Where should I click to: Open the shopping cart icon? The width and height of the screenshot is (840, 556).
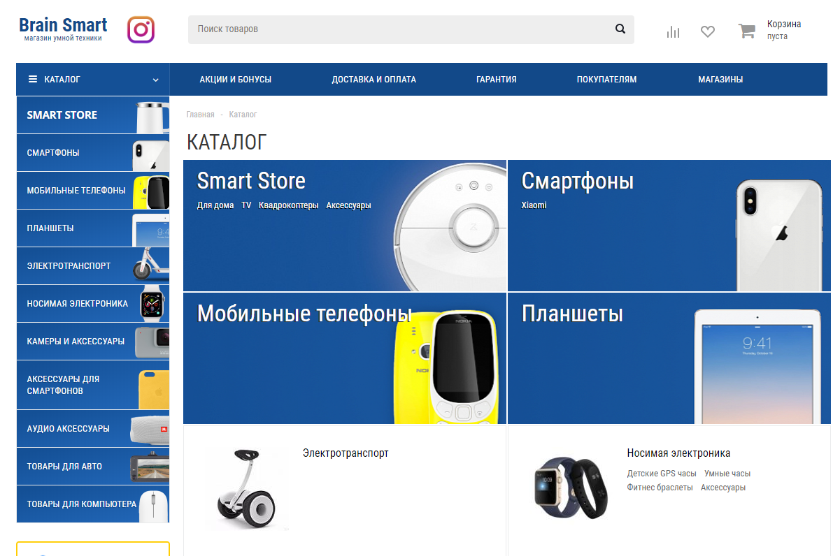point(747,31)
